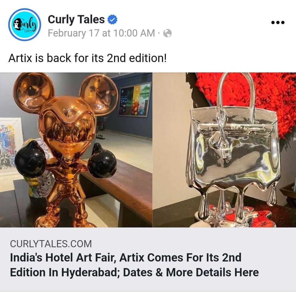Open the India's Hotel Art Fair headline
Viewport: 296px width, 298px height.
[x=134, y=265]
